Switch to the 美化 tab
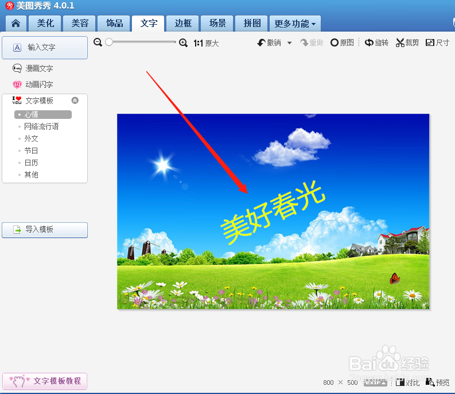Viewport: 455px width, 394px height. pos(45,23)
